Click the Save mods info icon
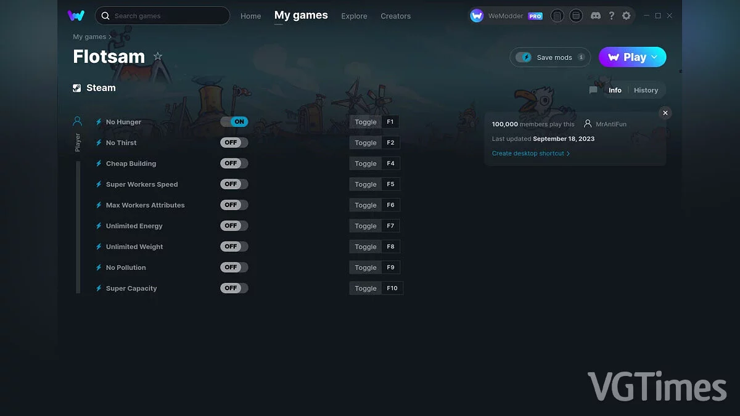This screenshot has width=740, height=416. 581,57
